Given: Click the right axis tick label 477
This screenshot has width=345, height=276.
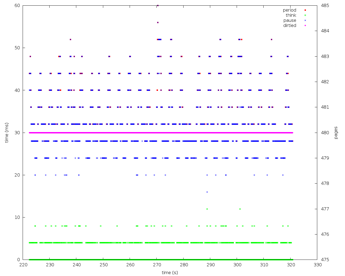Looking at the screenshot, I should coord(325,209).
